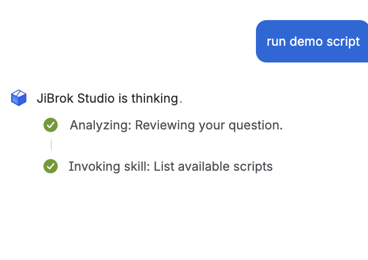Open the 'Analyzing: Reviewing your question.' step
The height and width of the screenshot is (260, 368).
click(x=176, y=125)
